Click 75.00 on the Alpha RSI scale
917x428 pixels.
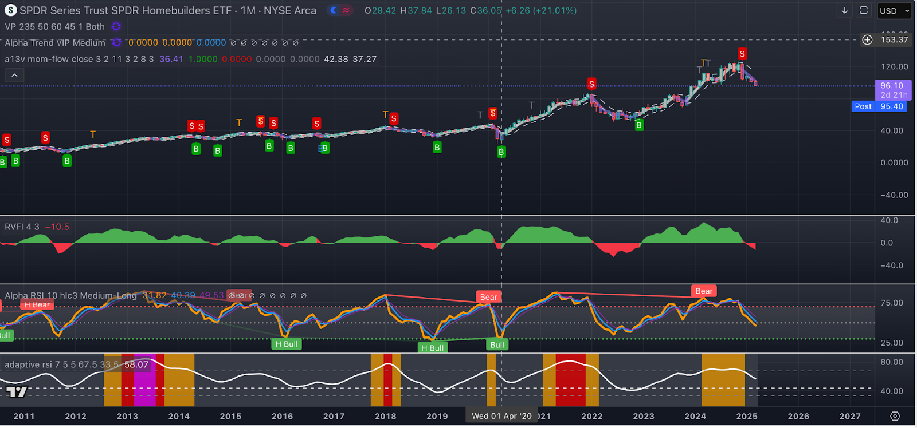[x=892, y=303]
